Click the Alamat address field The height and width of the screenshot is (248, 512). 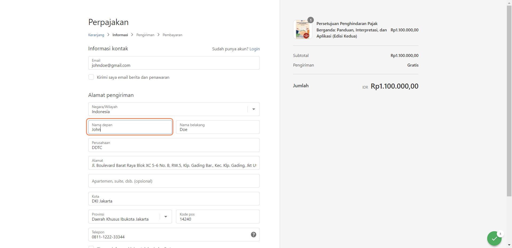point(174,163)
